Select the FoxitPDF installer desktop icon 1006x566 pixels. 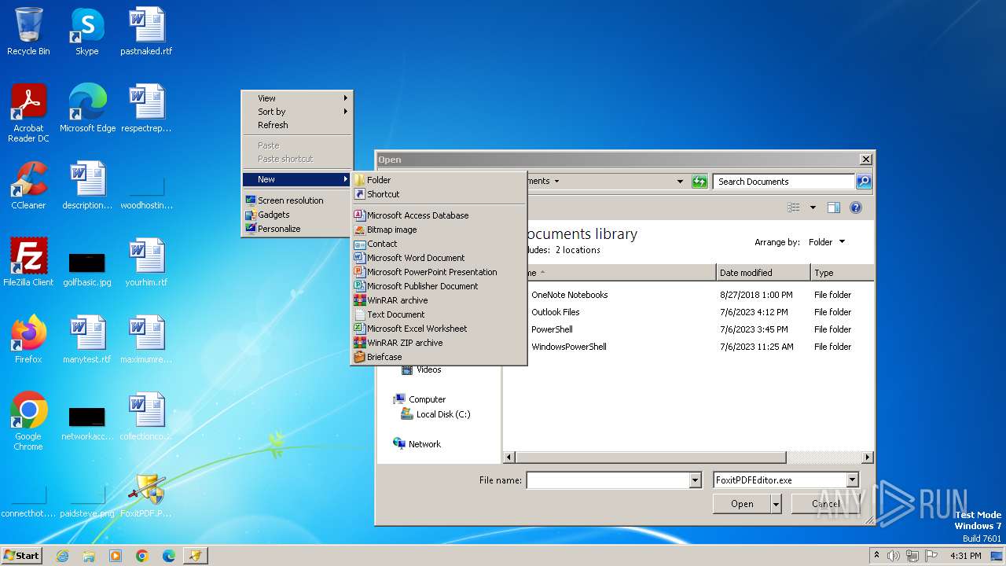[146, 495]
